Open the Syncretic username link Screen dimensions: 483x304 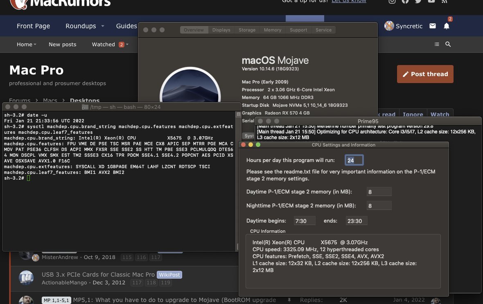pos(409,26)
